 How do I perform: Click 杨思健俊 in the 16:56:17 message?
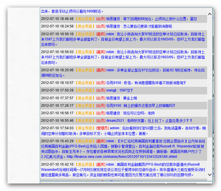(113, 113)
